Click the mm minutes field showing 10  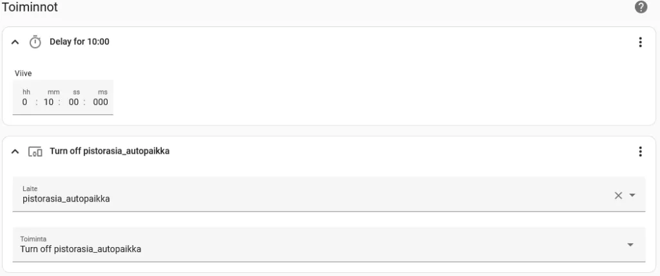point(49,102)
